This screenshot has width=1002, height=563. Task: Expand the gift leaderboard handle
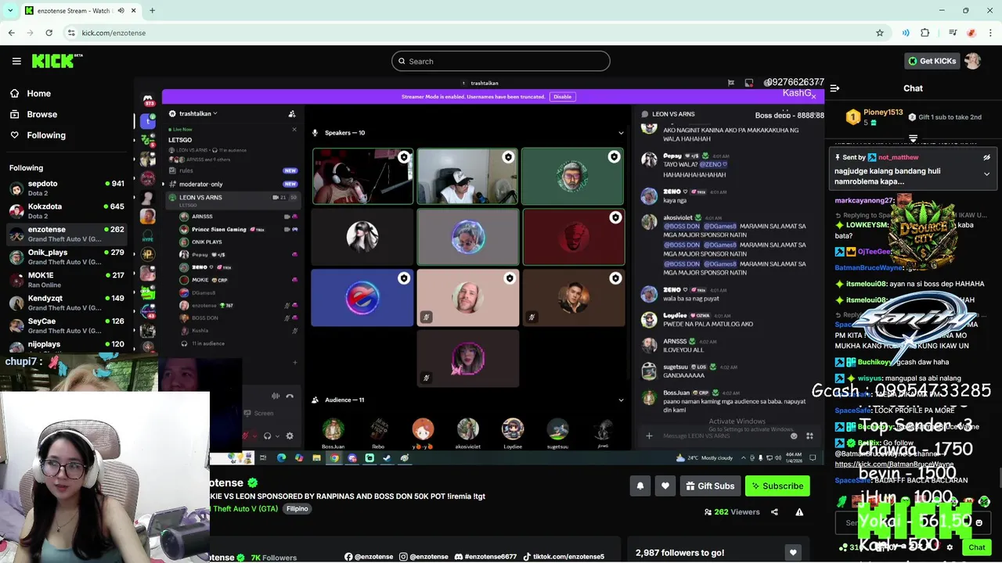click(913, 138)
